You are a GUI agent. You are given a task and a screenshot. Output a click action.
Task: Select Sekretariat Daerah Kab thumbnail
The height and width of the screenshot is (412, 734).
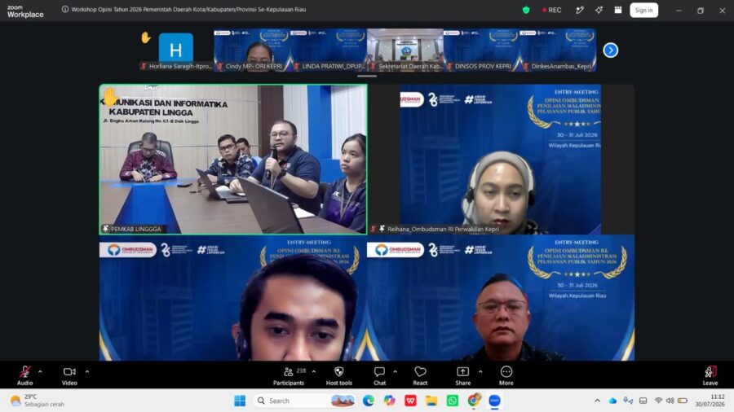405,50
